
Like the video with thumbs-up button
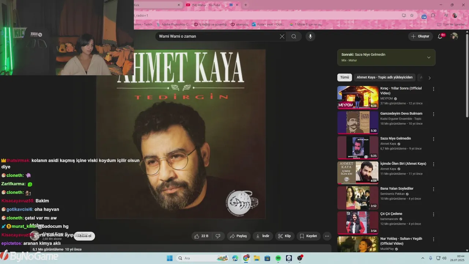(202, 236)
